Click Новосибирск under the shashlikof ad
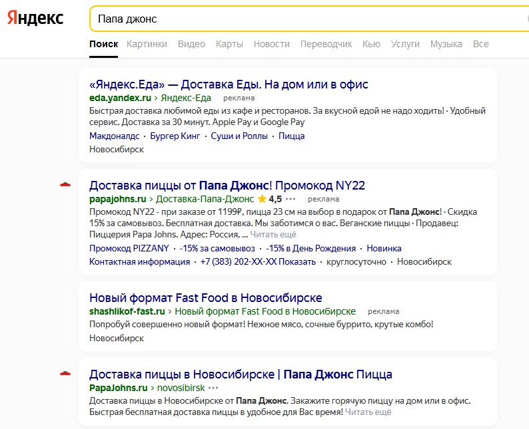 [117, 338]
